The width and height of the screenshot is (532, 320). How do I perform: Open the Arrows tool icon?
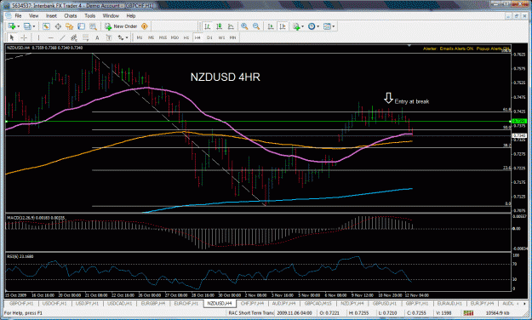(x=121, y=37)
